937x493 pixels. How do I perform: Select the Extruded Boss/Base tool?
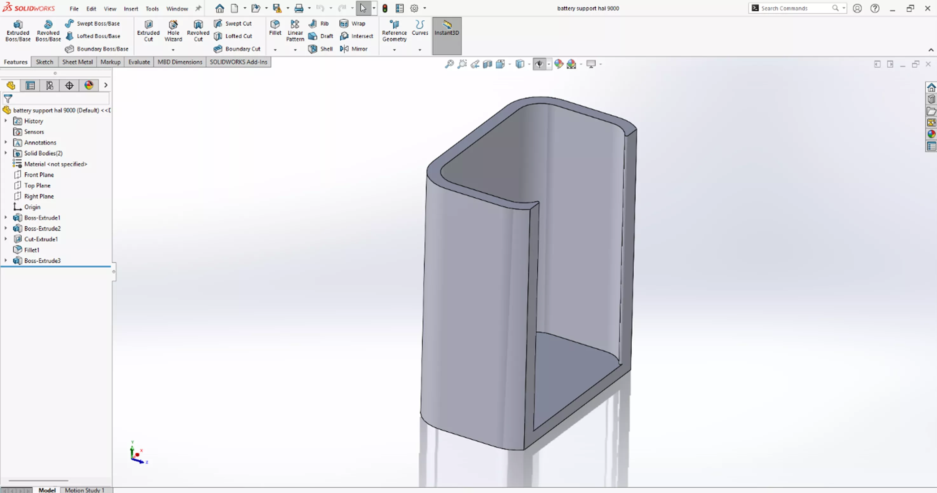tap(17, 31)
